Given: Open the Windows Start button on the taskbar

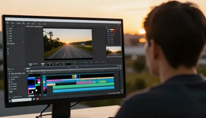Looking at the screenshot, I should [x=10, y=101].
